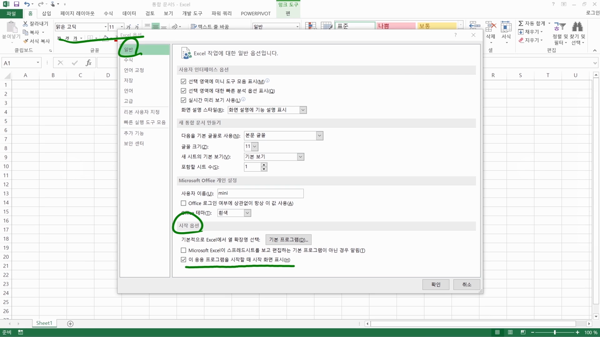Click the Cut (잘라내기) scissors button
This screenshot has height=337, width=600.
click(x=36, y=23)
